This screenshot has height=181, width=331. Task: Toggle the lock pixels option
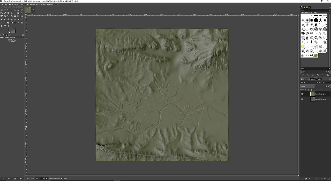pyautogui.click(x=305, y=90)
